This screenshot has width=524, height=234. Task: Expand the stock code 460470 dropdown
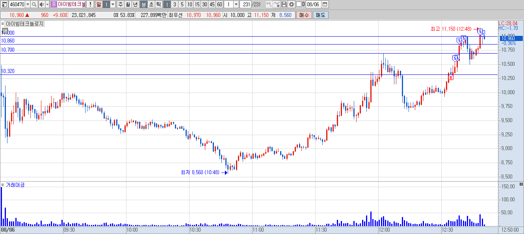coord(28,5)
